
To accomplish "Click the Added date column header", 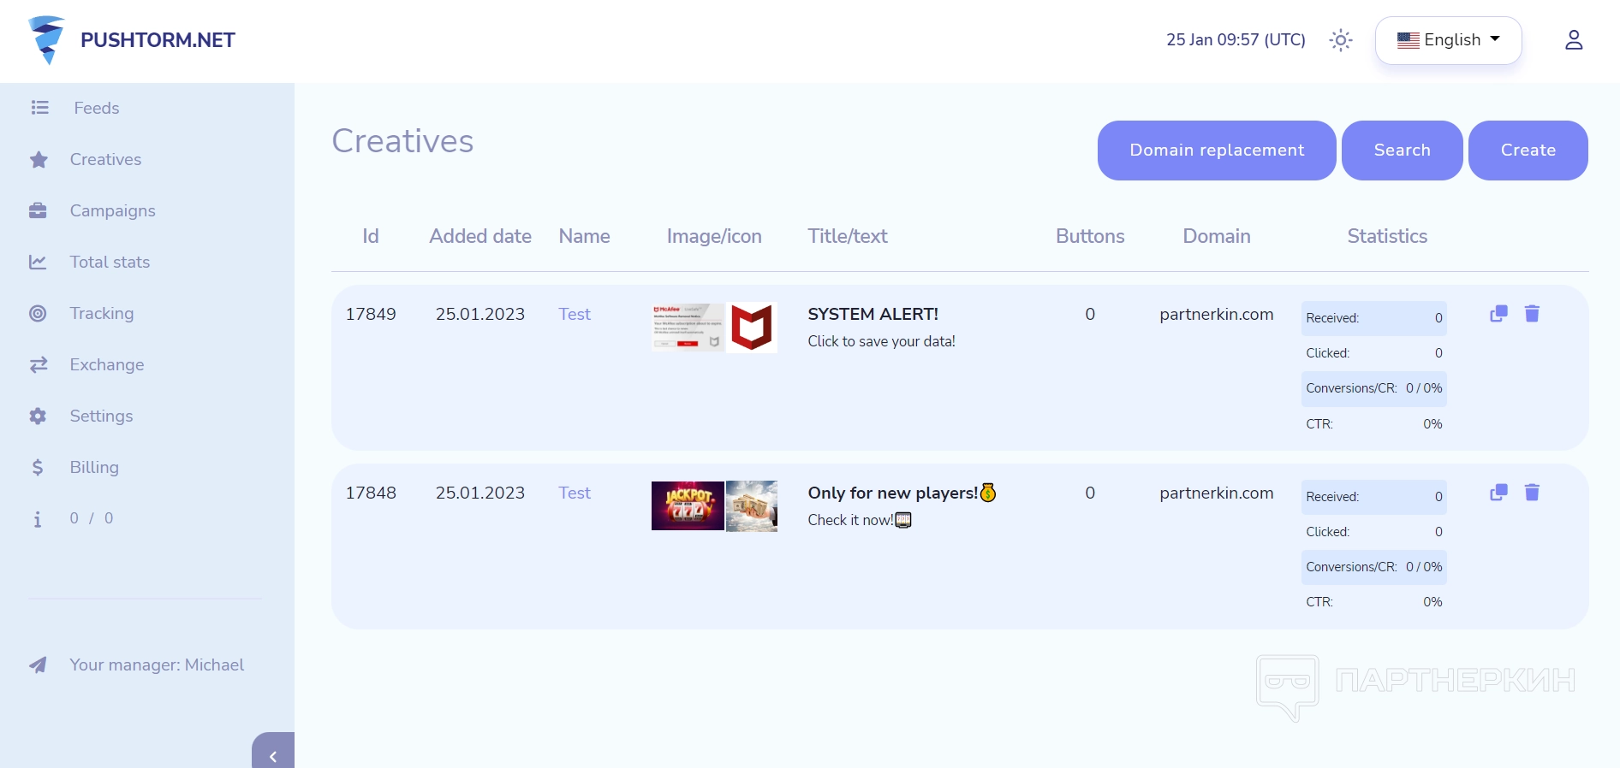I will coord(480,236).
